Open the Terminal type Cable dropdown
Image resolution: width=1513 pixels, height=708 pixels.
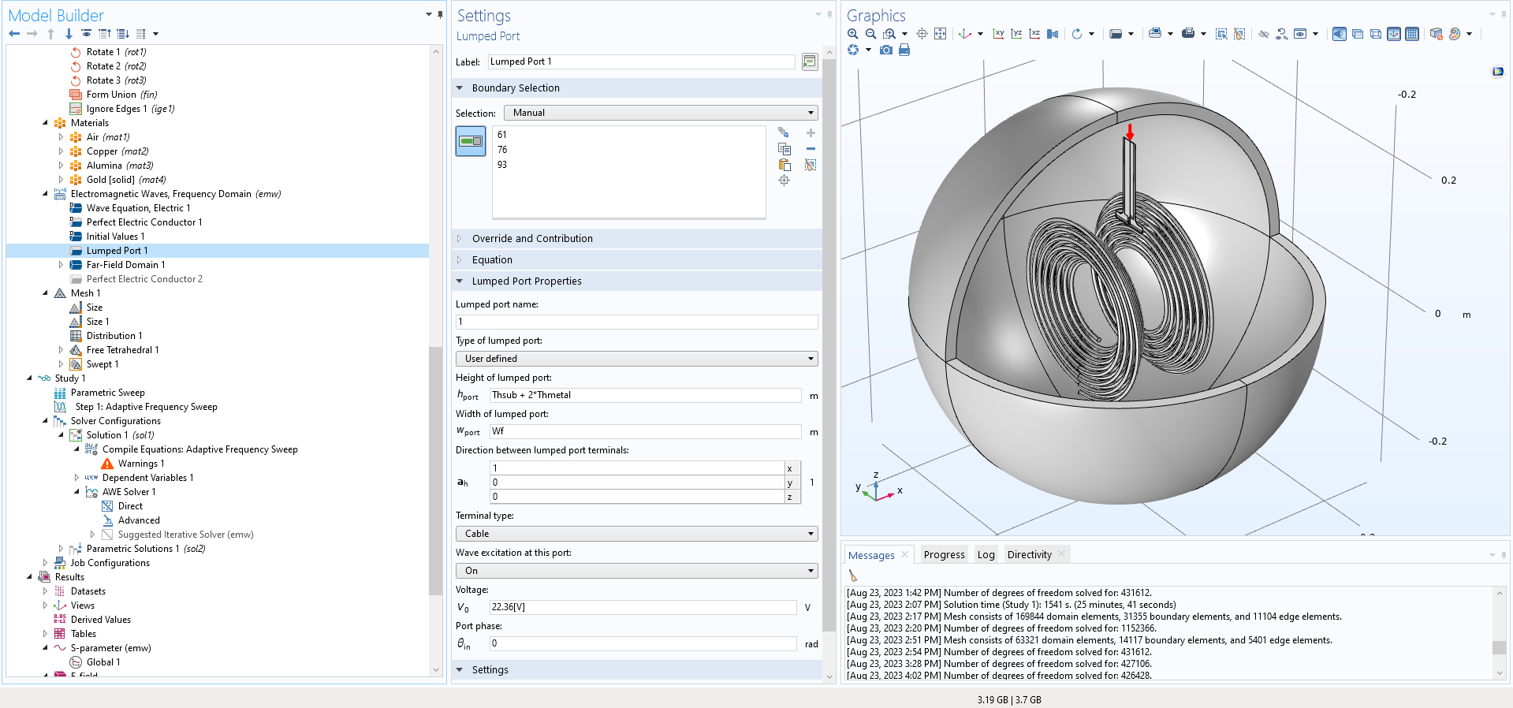click(x=636, y=534)
